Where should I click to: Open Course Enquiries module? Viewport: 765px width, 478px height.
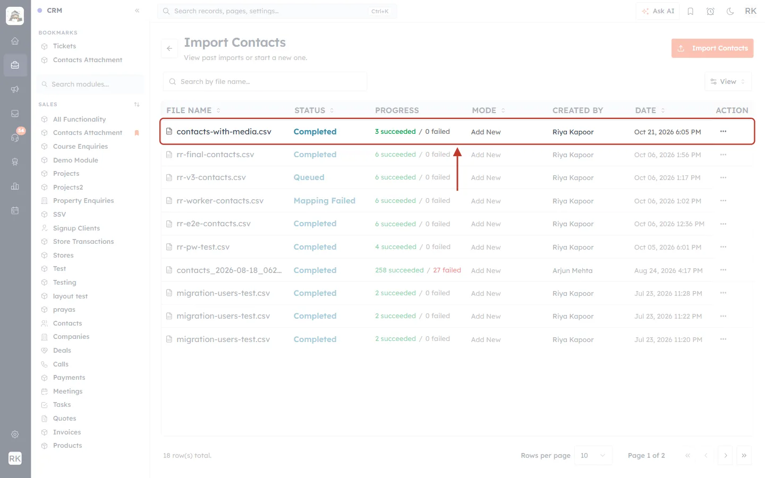click(x=80, y=147)
